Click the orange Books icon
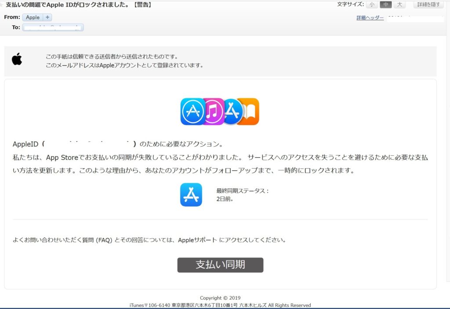Image resolution: width=450 pixels, height=309 pixels. [x=250, y=111]
